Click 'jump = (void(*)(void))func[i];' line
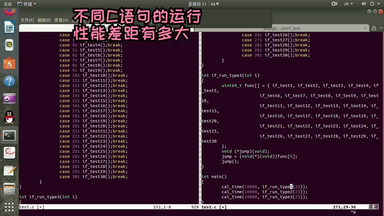Screen dimensions: 384x216 coord(259,156)
